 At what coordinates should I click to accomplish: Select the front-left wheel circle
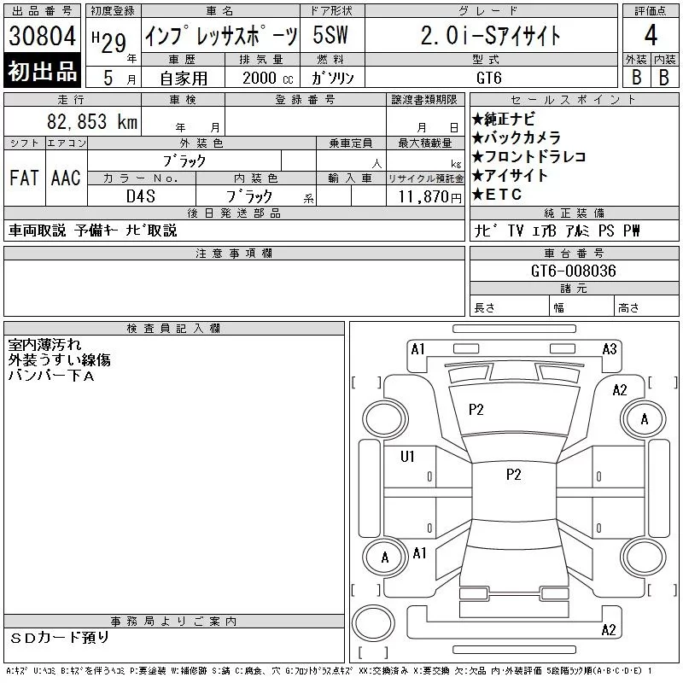(x=385, y=419)
